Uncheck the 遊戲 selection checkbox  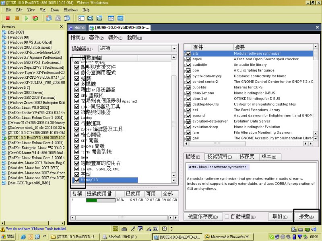pyautogui.click(x=77, y=78)
